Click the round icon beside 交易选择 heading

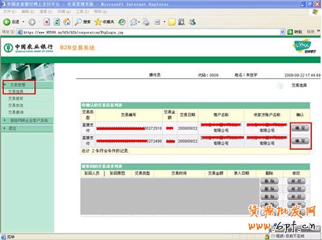tap(280, 86)
